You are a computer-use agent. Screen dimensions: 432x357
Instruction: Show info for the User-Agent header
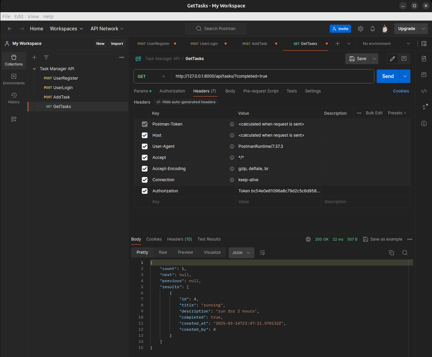(x=232, y=146)
